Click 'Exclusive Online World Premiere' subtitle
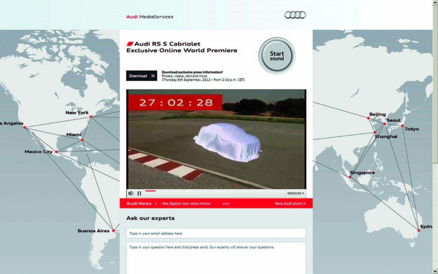This screenshot has width=438, height=274. pyautogui.click(x=182, y=51)
